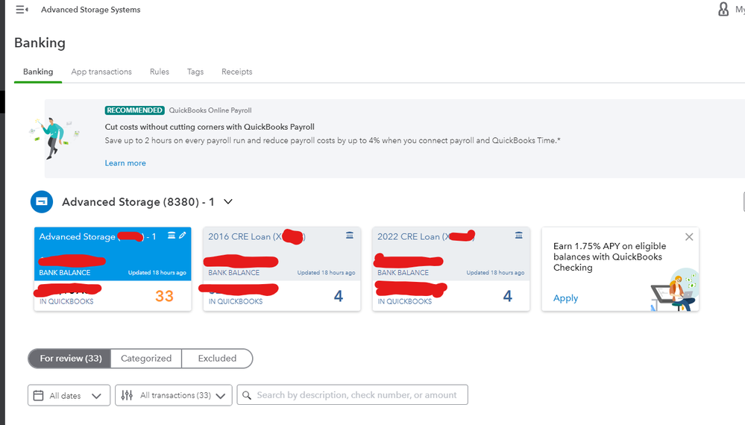Click the RECOMMENDED badge in payroll banner

(x=134, y=110)
